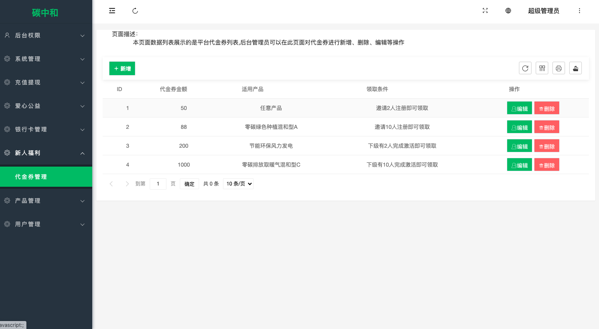
Task: Click the page number input field
Action: click(158, 184)
